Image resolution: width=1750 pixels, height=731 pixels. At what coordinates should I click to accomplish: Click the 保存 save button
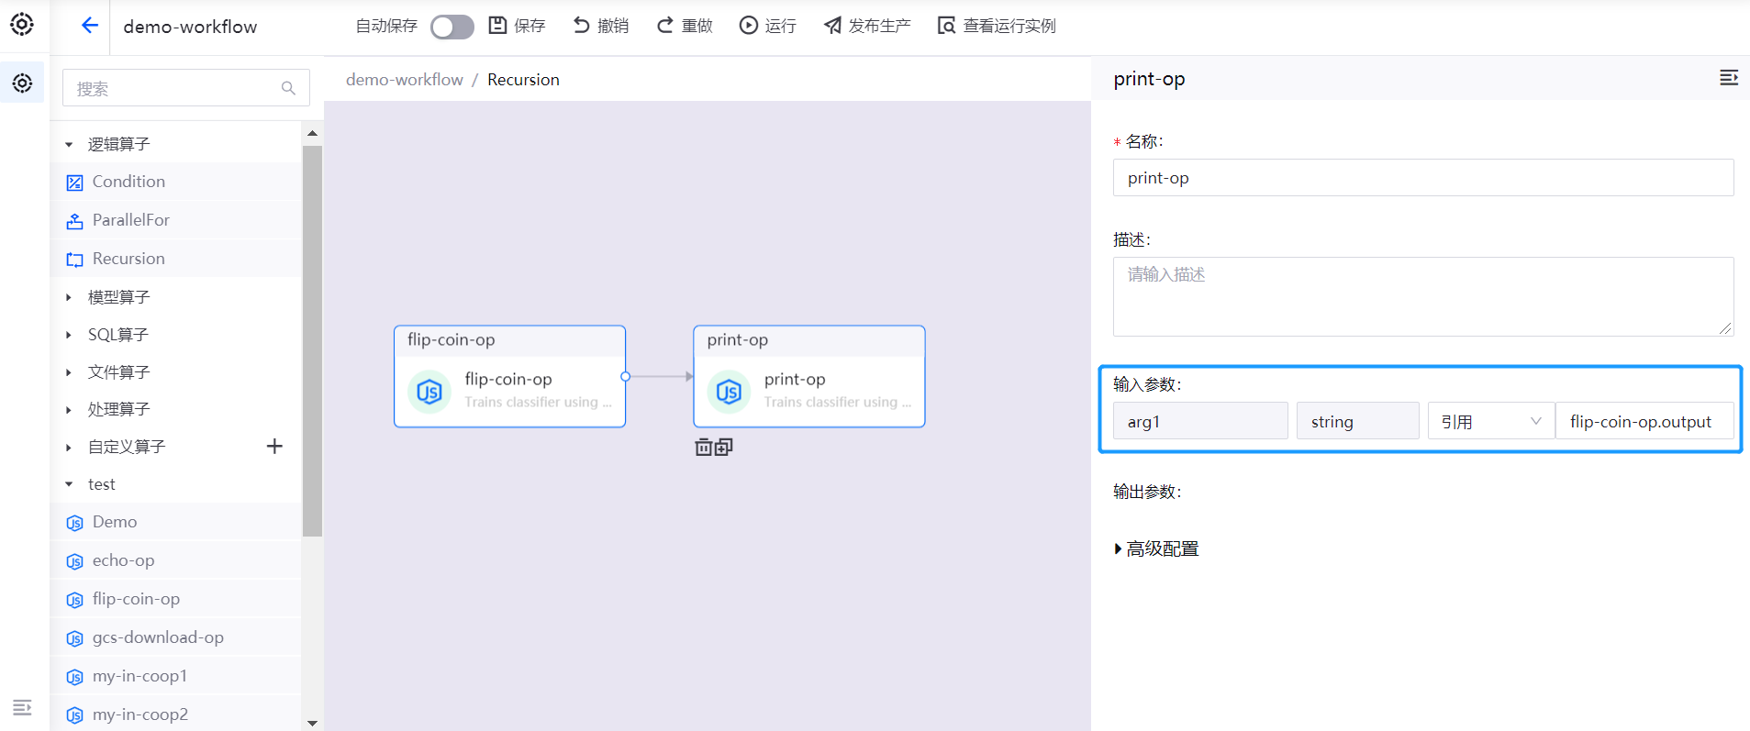coord(517,26)
